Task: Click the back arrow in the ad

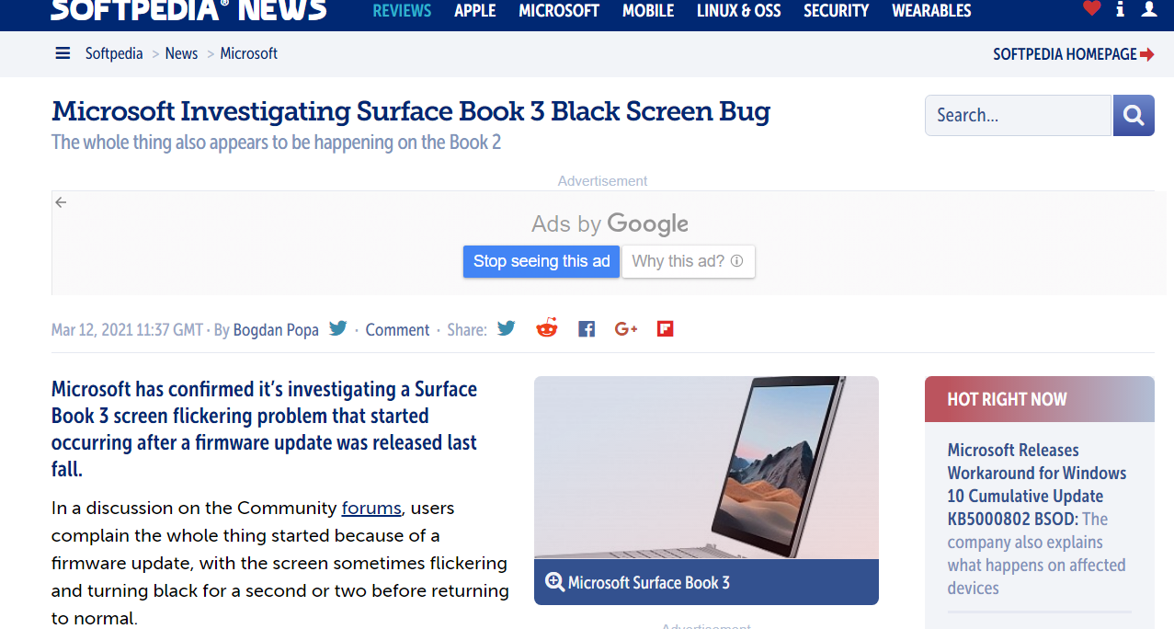Action: (61, 202)
